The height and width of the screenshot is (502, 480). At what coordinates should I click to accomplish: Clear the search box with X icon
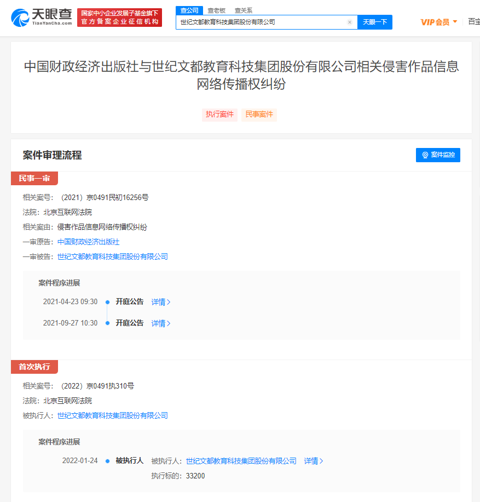[349, 22]
